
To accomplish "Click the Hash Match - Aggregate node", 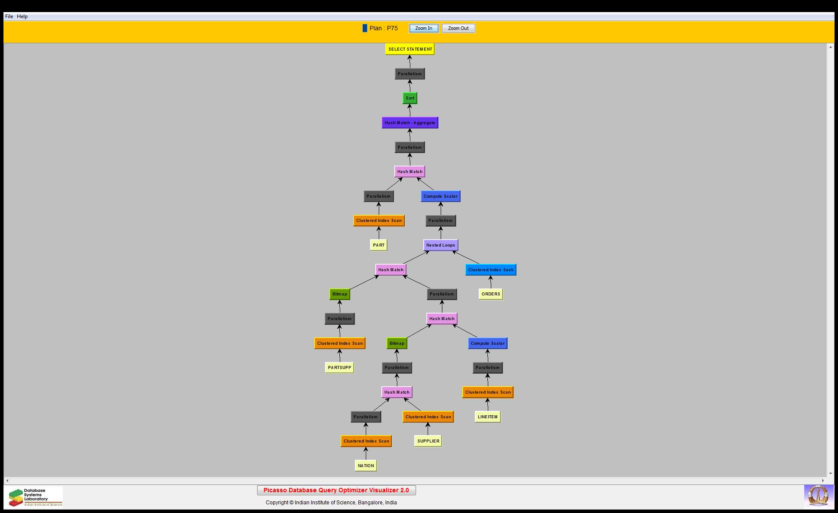I will (409, 123).
